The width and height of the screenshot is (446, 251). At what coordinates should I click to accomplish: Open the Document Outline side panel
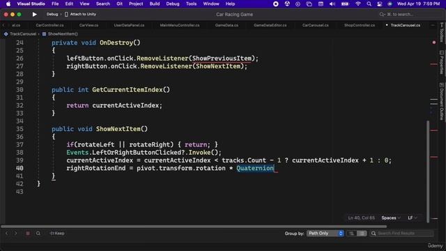click(x=441, y=102)
